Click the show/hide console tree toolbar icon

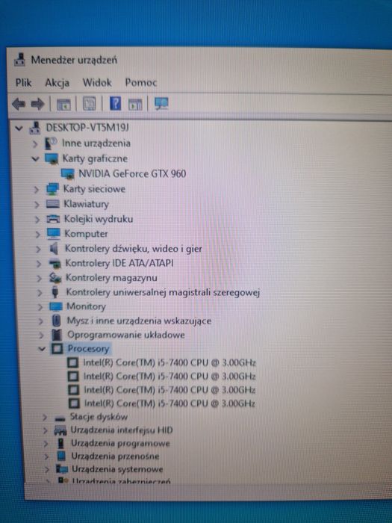(63, 104)
